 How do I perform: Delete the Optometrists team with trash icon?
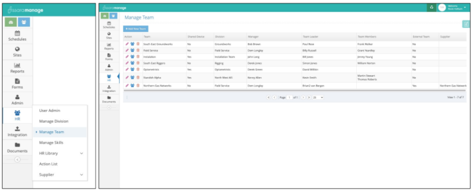[138, 69]
